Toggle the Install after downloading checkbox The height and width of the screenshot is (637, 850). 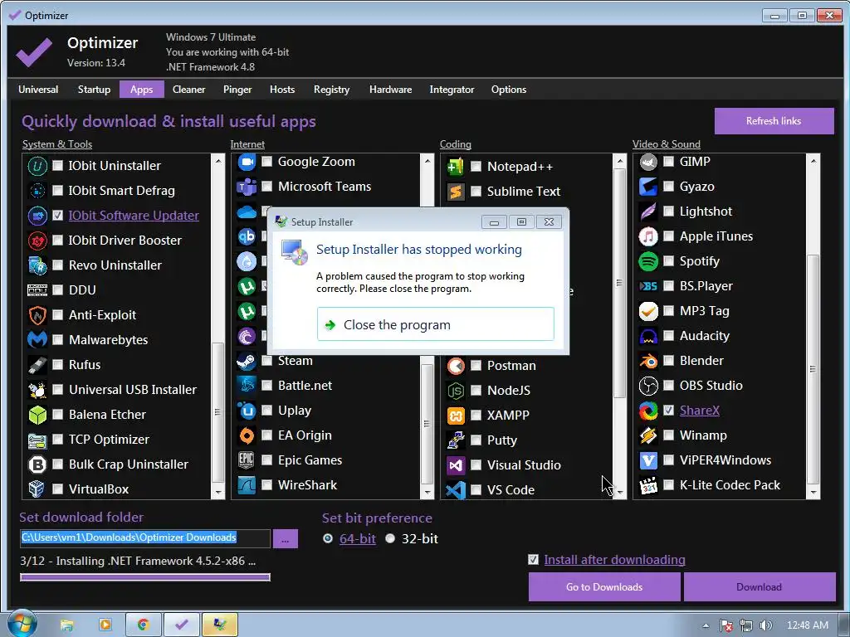pyautogui.click(x=534, y=560)
